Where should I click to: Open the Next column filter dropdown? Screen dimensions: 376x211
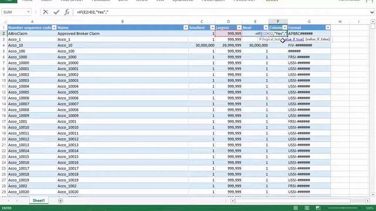click(x=266, y=28)
